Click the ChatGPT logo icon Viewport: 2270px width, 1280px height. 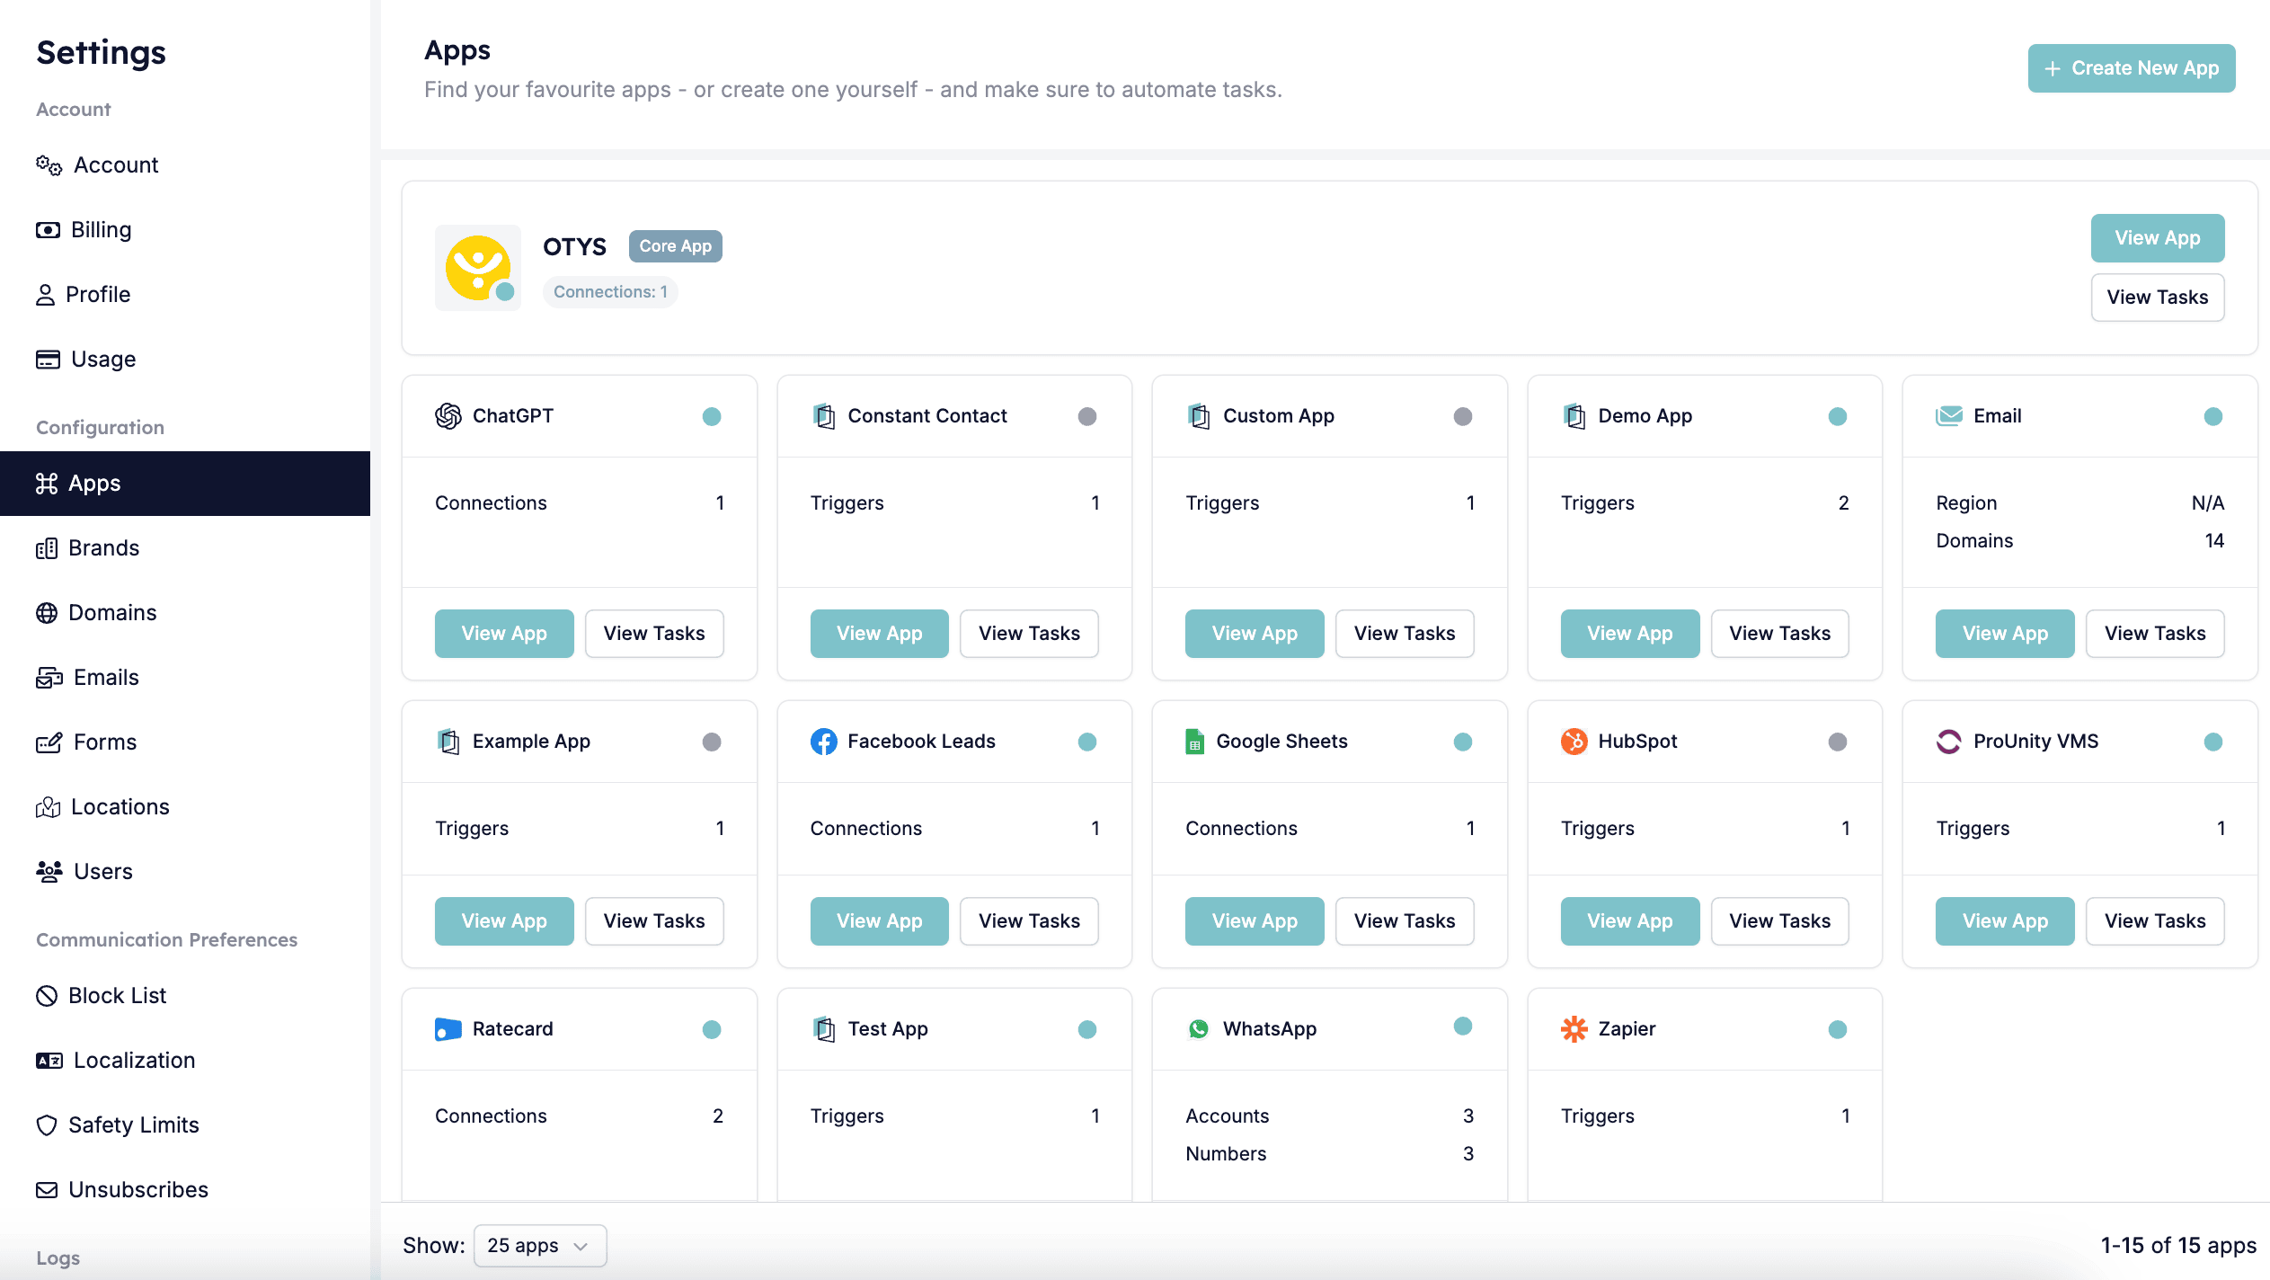pyautogui.click(x=448, y=416)
